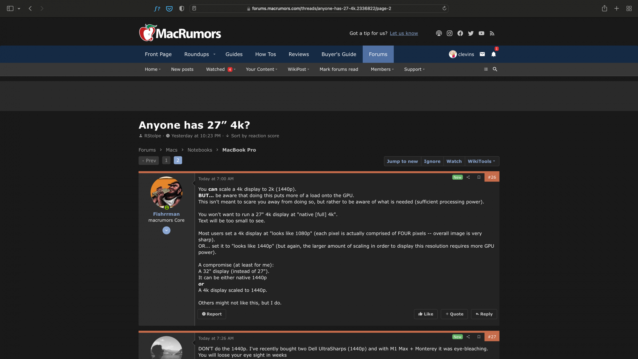Image resolution: width=638 pixels, height=359 pixels.
Task: Click Reply on Fishrrman's post
Action: click(484, 314)
